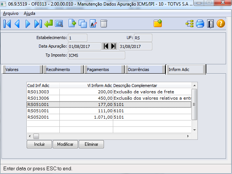This screenshot has width=232, height=174.
Task: Open the related queries tree icon
Action: [190, 24]
